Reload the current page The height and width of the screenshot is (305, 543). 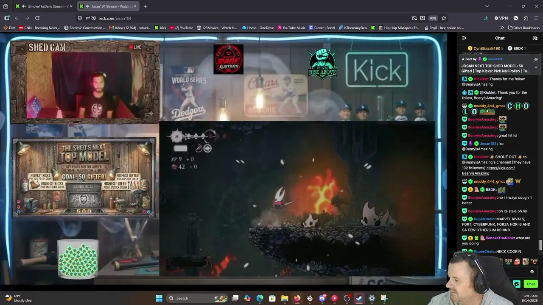[37, 18]
